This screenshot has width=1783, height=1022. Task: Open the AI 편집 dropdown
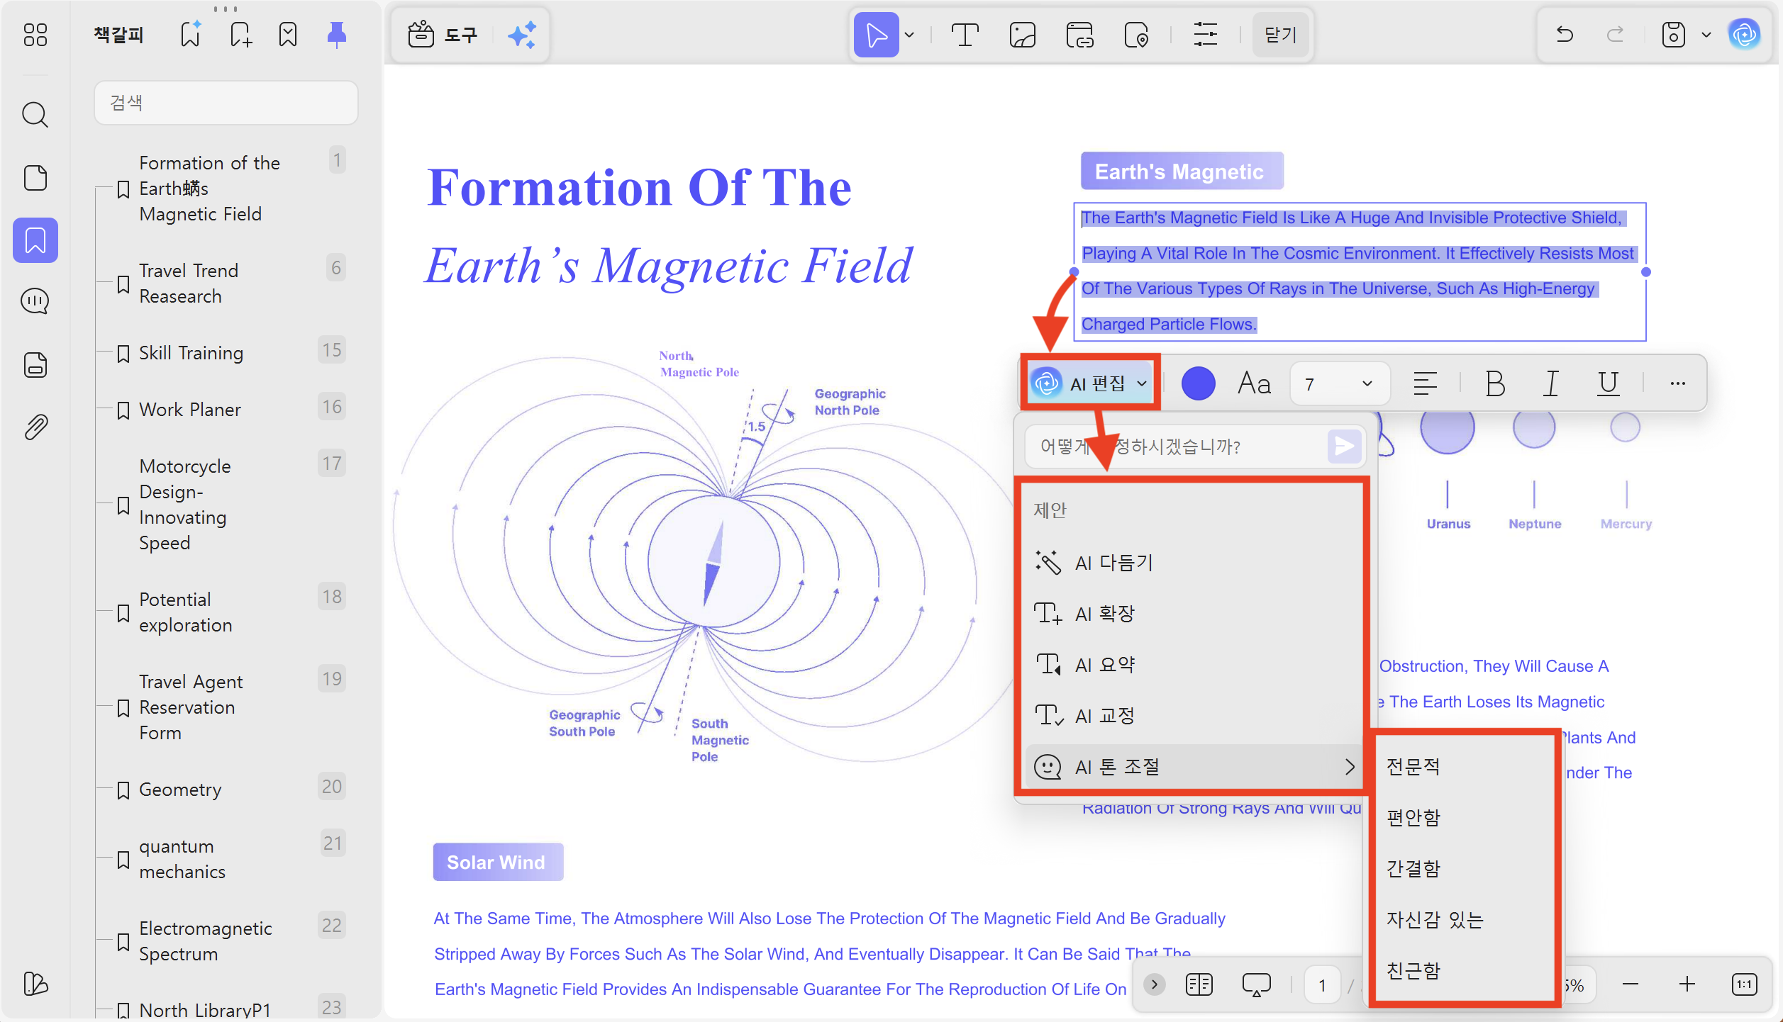(1090, 383)
